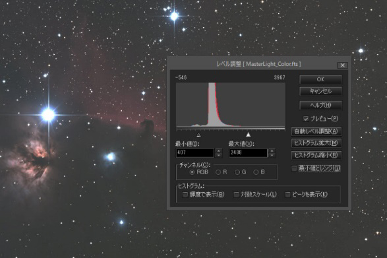Click the OK button

[x=320, y=79]
